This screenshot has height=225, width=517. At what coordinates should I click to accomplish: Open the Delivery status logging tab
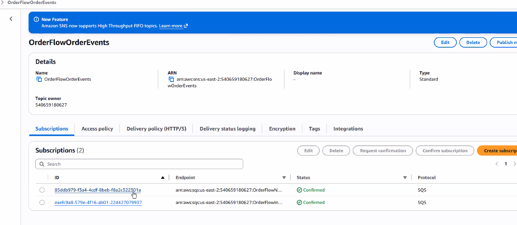coord(228,129)
